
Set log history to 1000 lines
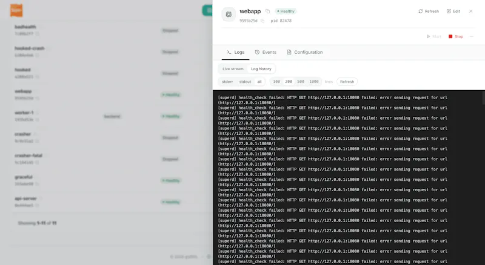(x=313, y=82)
